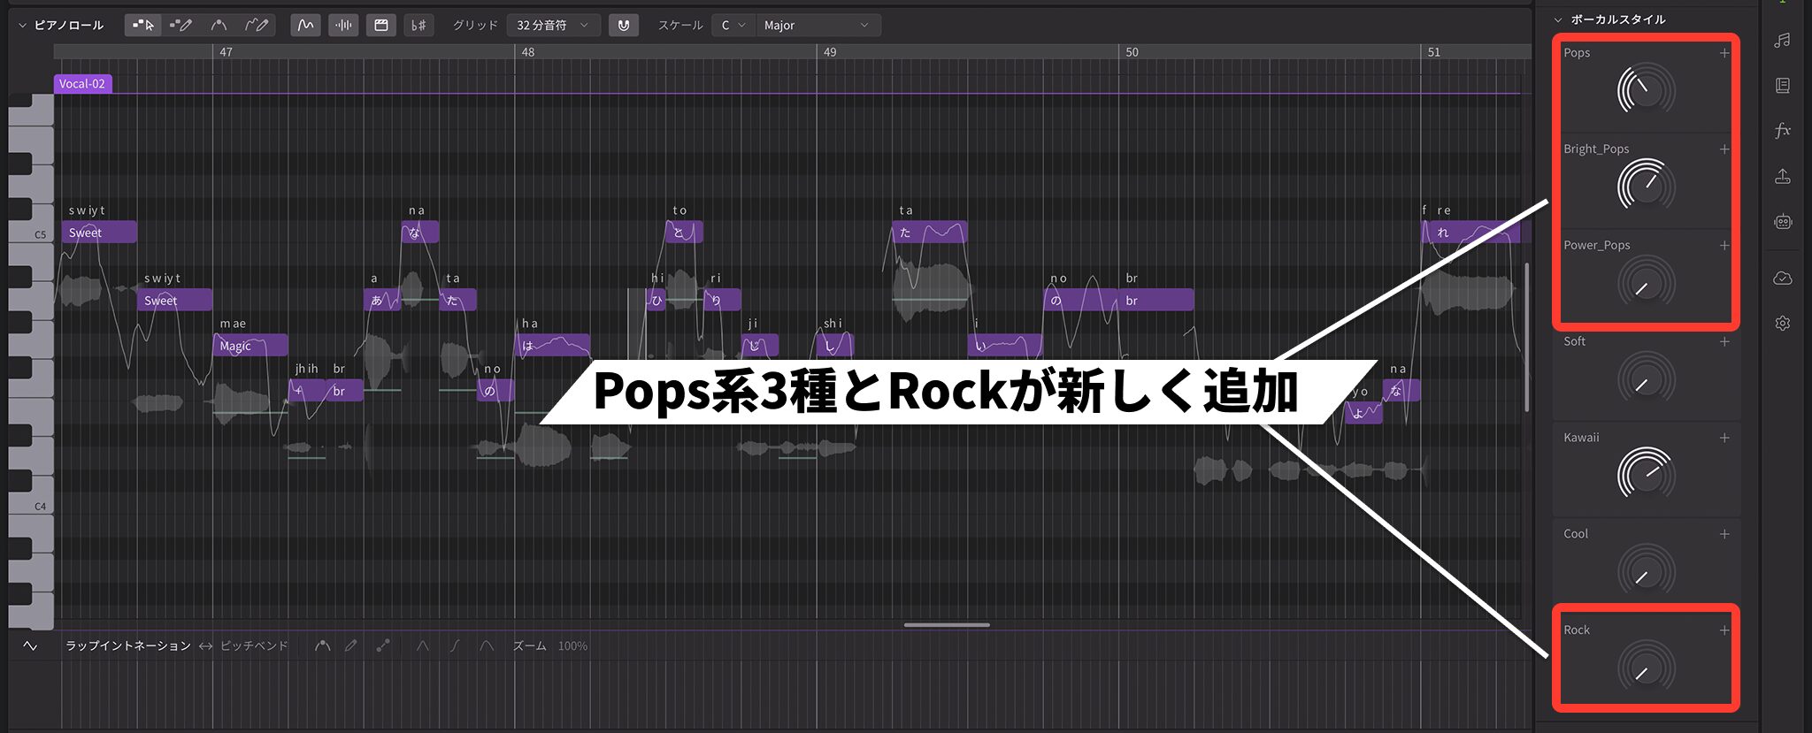Adjust the Bright_Pops vocal style knob
1812x733 pixels.
coord(1646,187)
